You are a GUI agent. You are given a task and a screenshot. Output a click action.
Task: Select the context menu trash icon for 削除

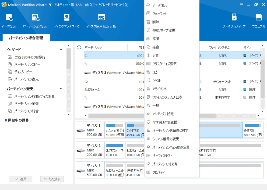click(149, 22)
